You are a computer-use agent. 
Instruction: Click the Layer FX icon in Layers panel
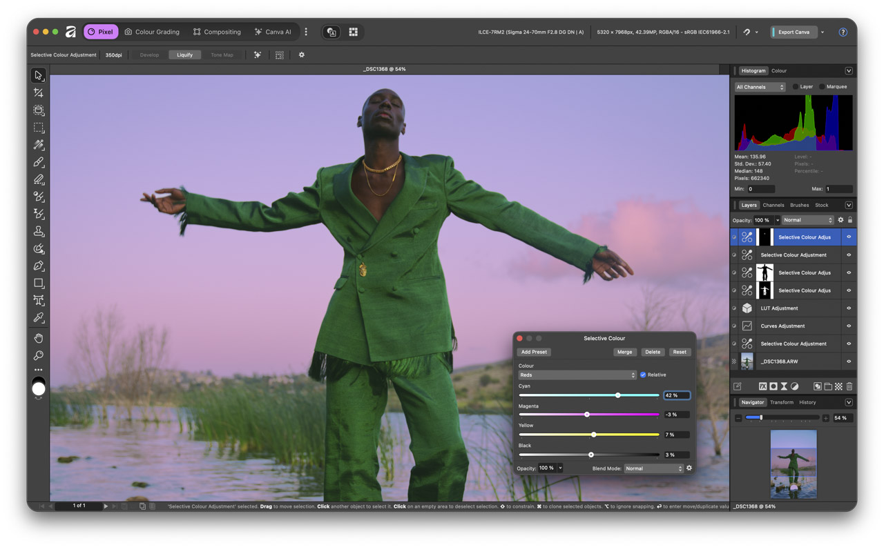point(762,386)
